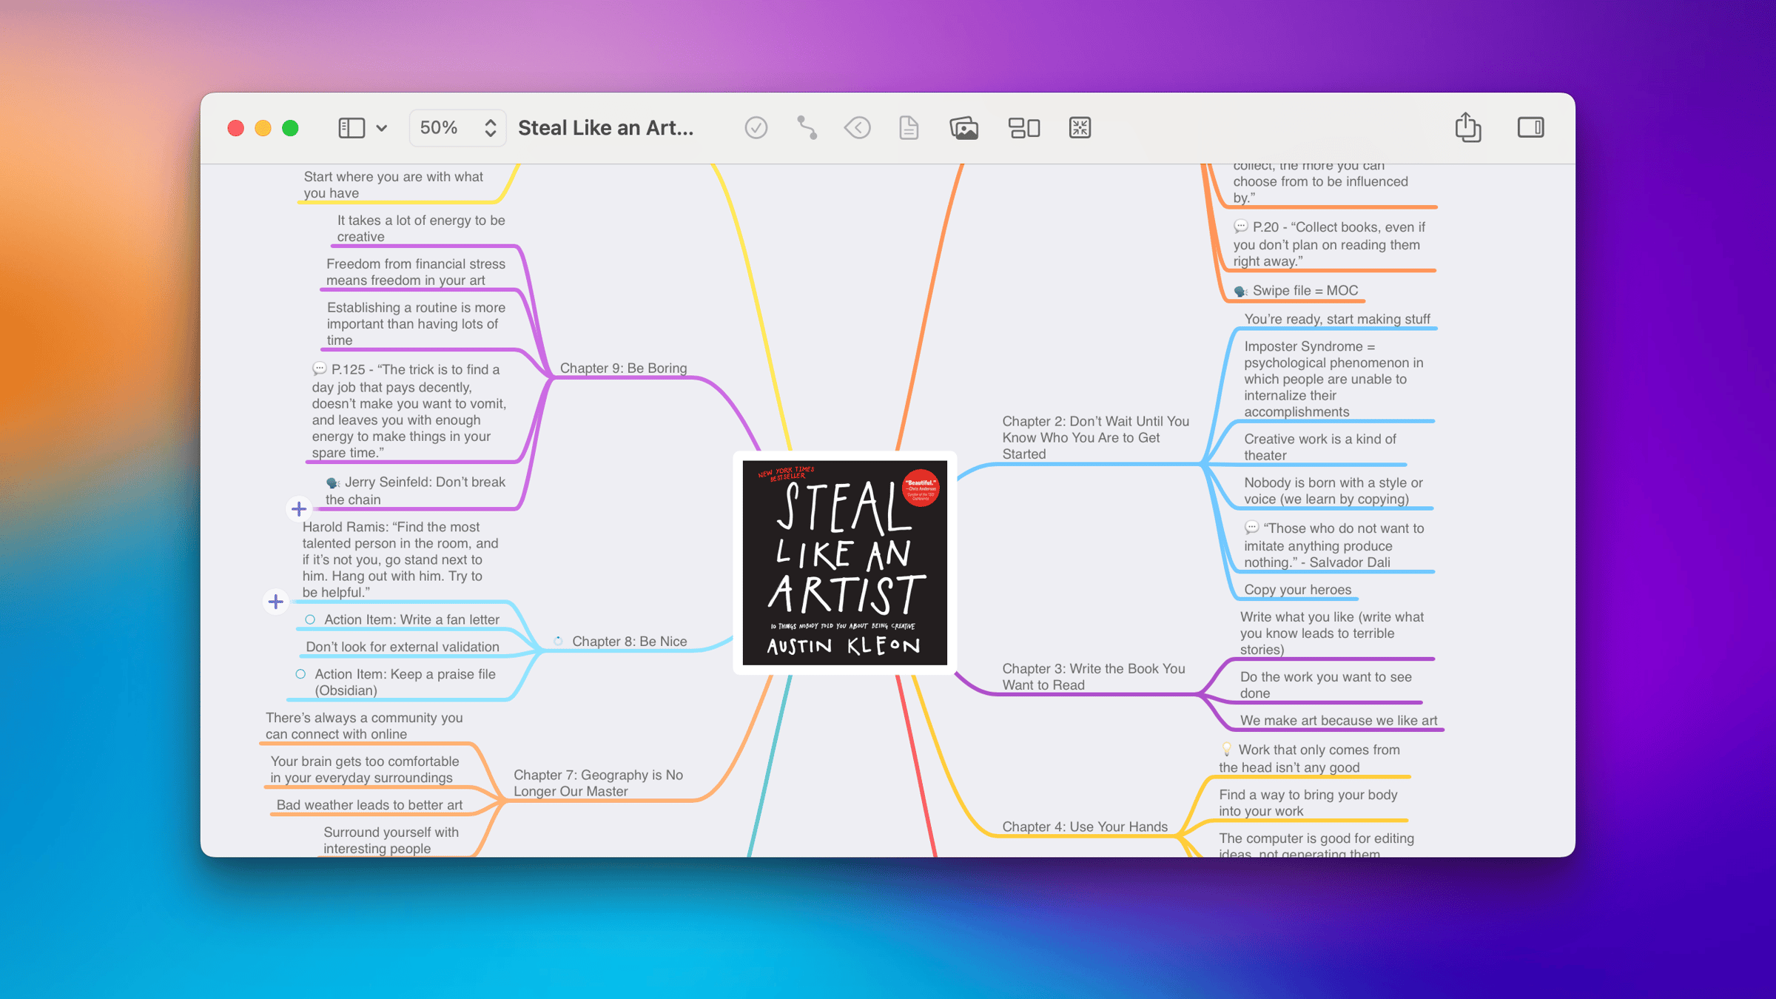This screenshot has width=1776, height=999.
Task: Click the speech icon beside Jerry Seinfeld
Action: (x=333, y=482)
